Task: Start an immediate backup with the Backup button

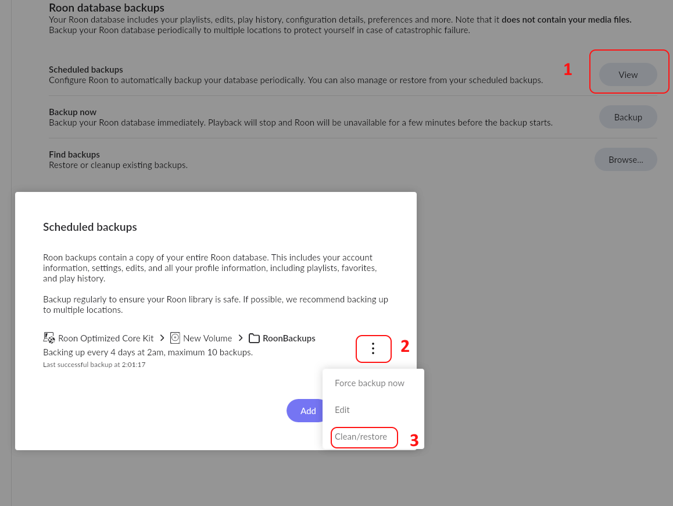Action: 628,117
